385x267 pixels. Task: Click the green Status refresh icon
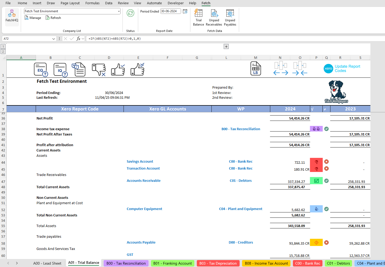tap(130, 13)
